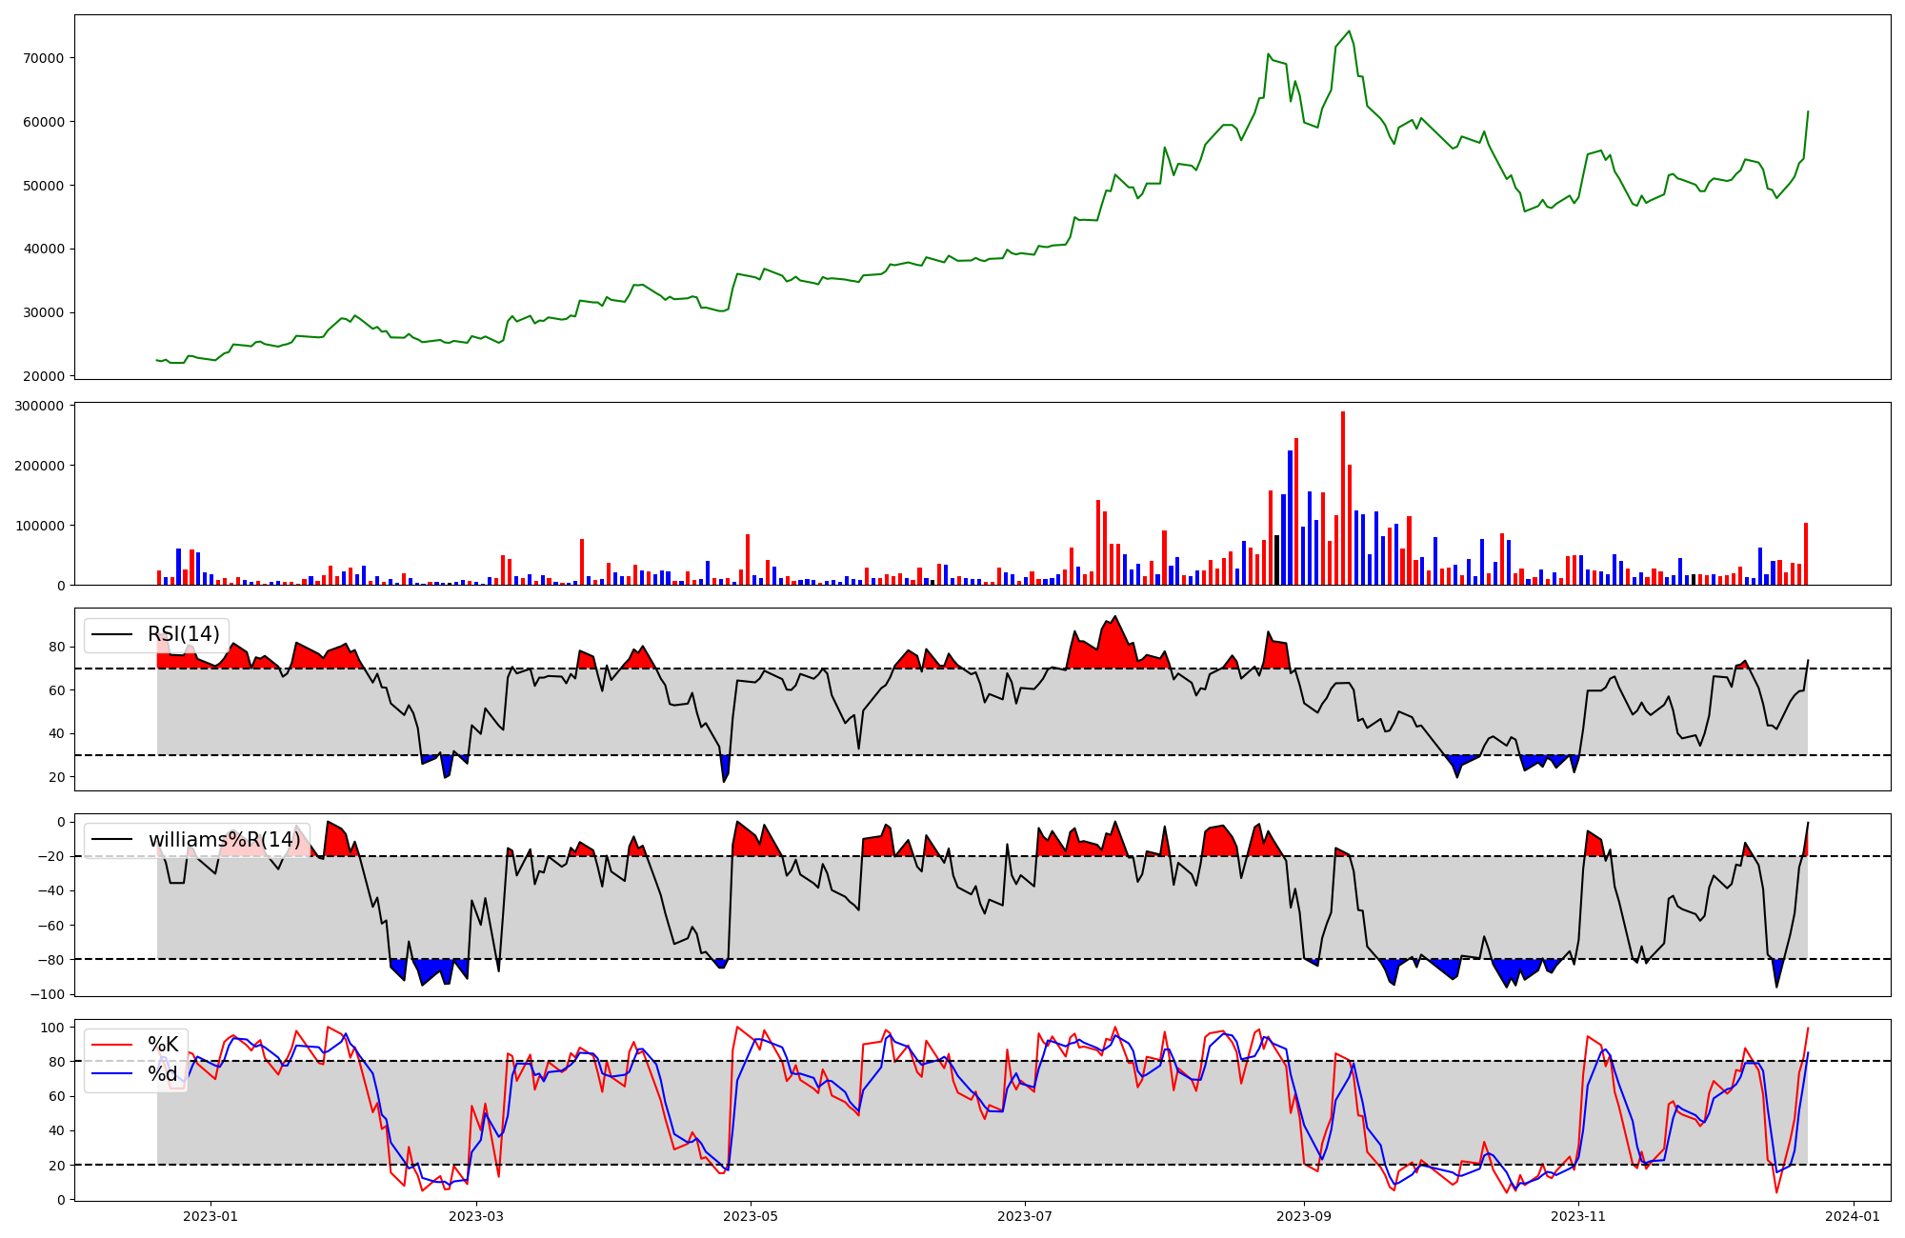Click the highest peak of green price line
1905x1238 pixels.
pyautogui.click(x=1349, y=31)
